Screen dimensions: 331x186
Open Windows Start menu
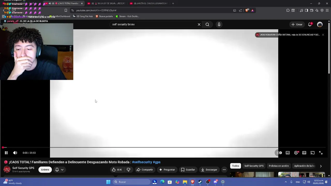[x=108, y=182]
